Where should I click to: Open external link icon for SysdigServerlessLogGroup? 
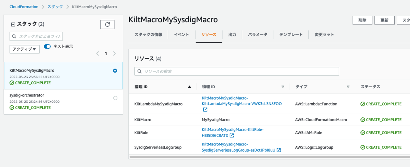[x=279, y=150]
